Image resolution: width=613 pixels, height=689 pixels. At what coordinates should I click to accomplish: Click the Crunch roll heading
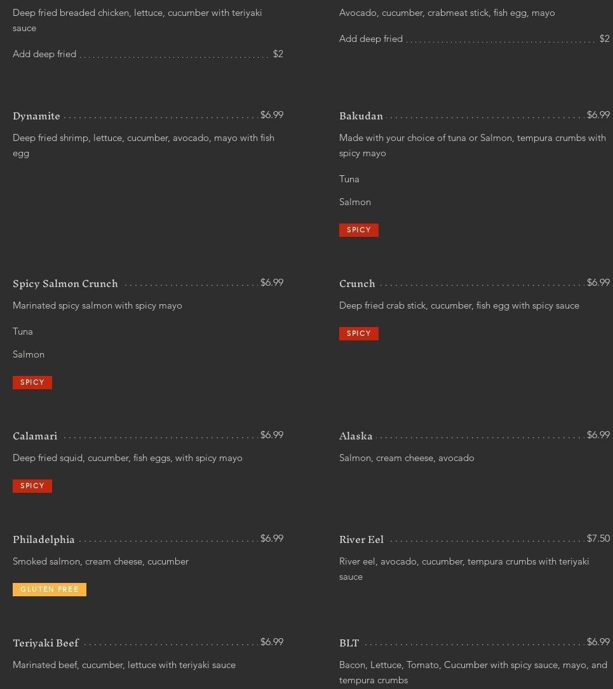pyautogui.click(x=357, y=284)
